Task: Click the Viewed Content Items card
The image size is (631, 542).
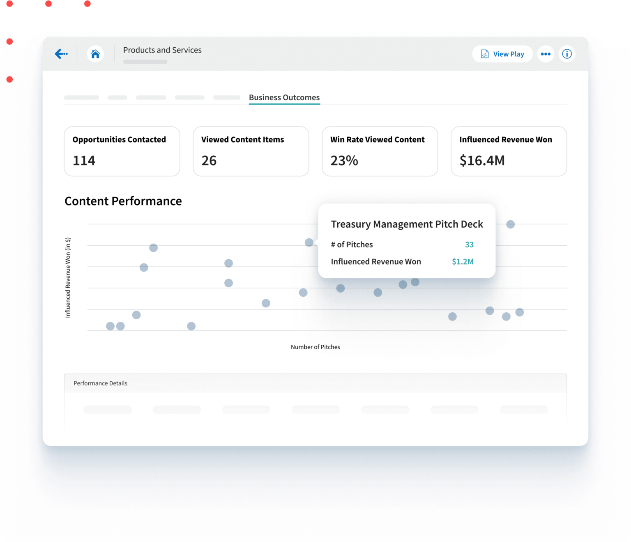Action: click(x=251, y=151)
